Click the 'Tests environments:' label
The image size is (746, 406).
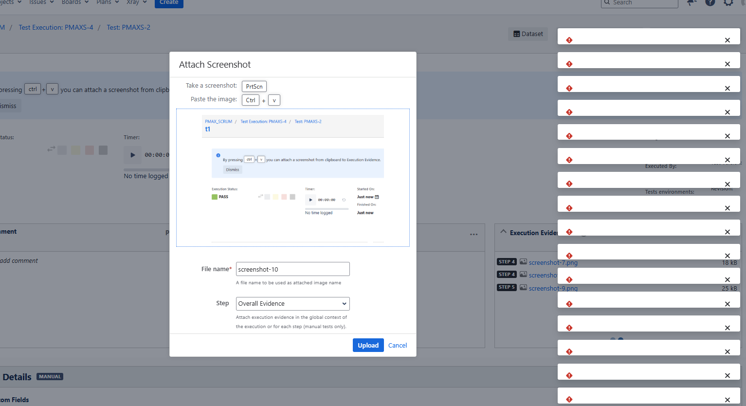click(670, 192)
